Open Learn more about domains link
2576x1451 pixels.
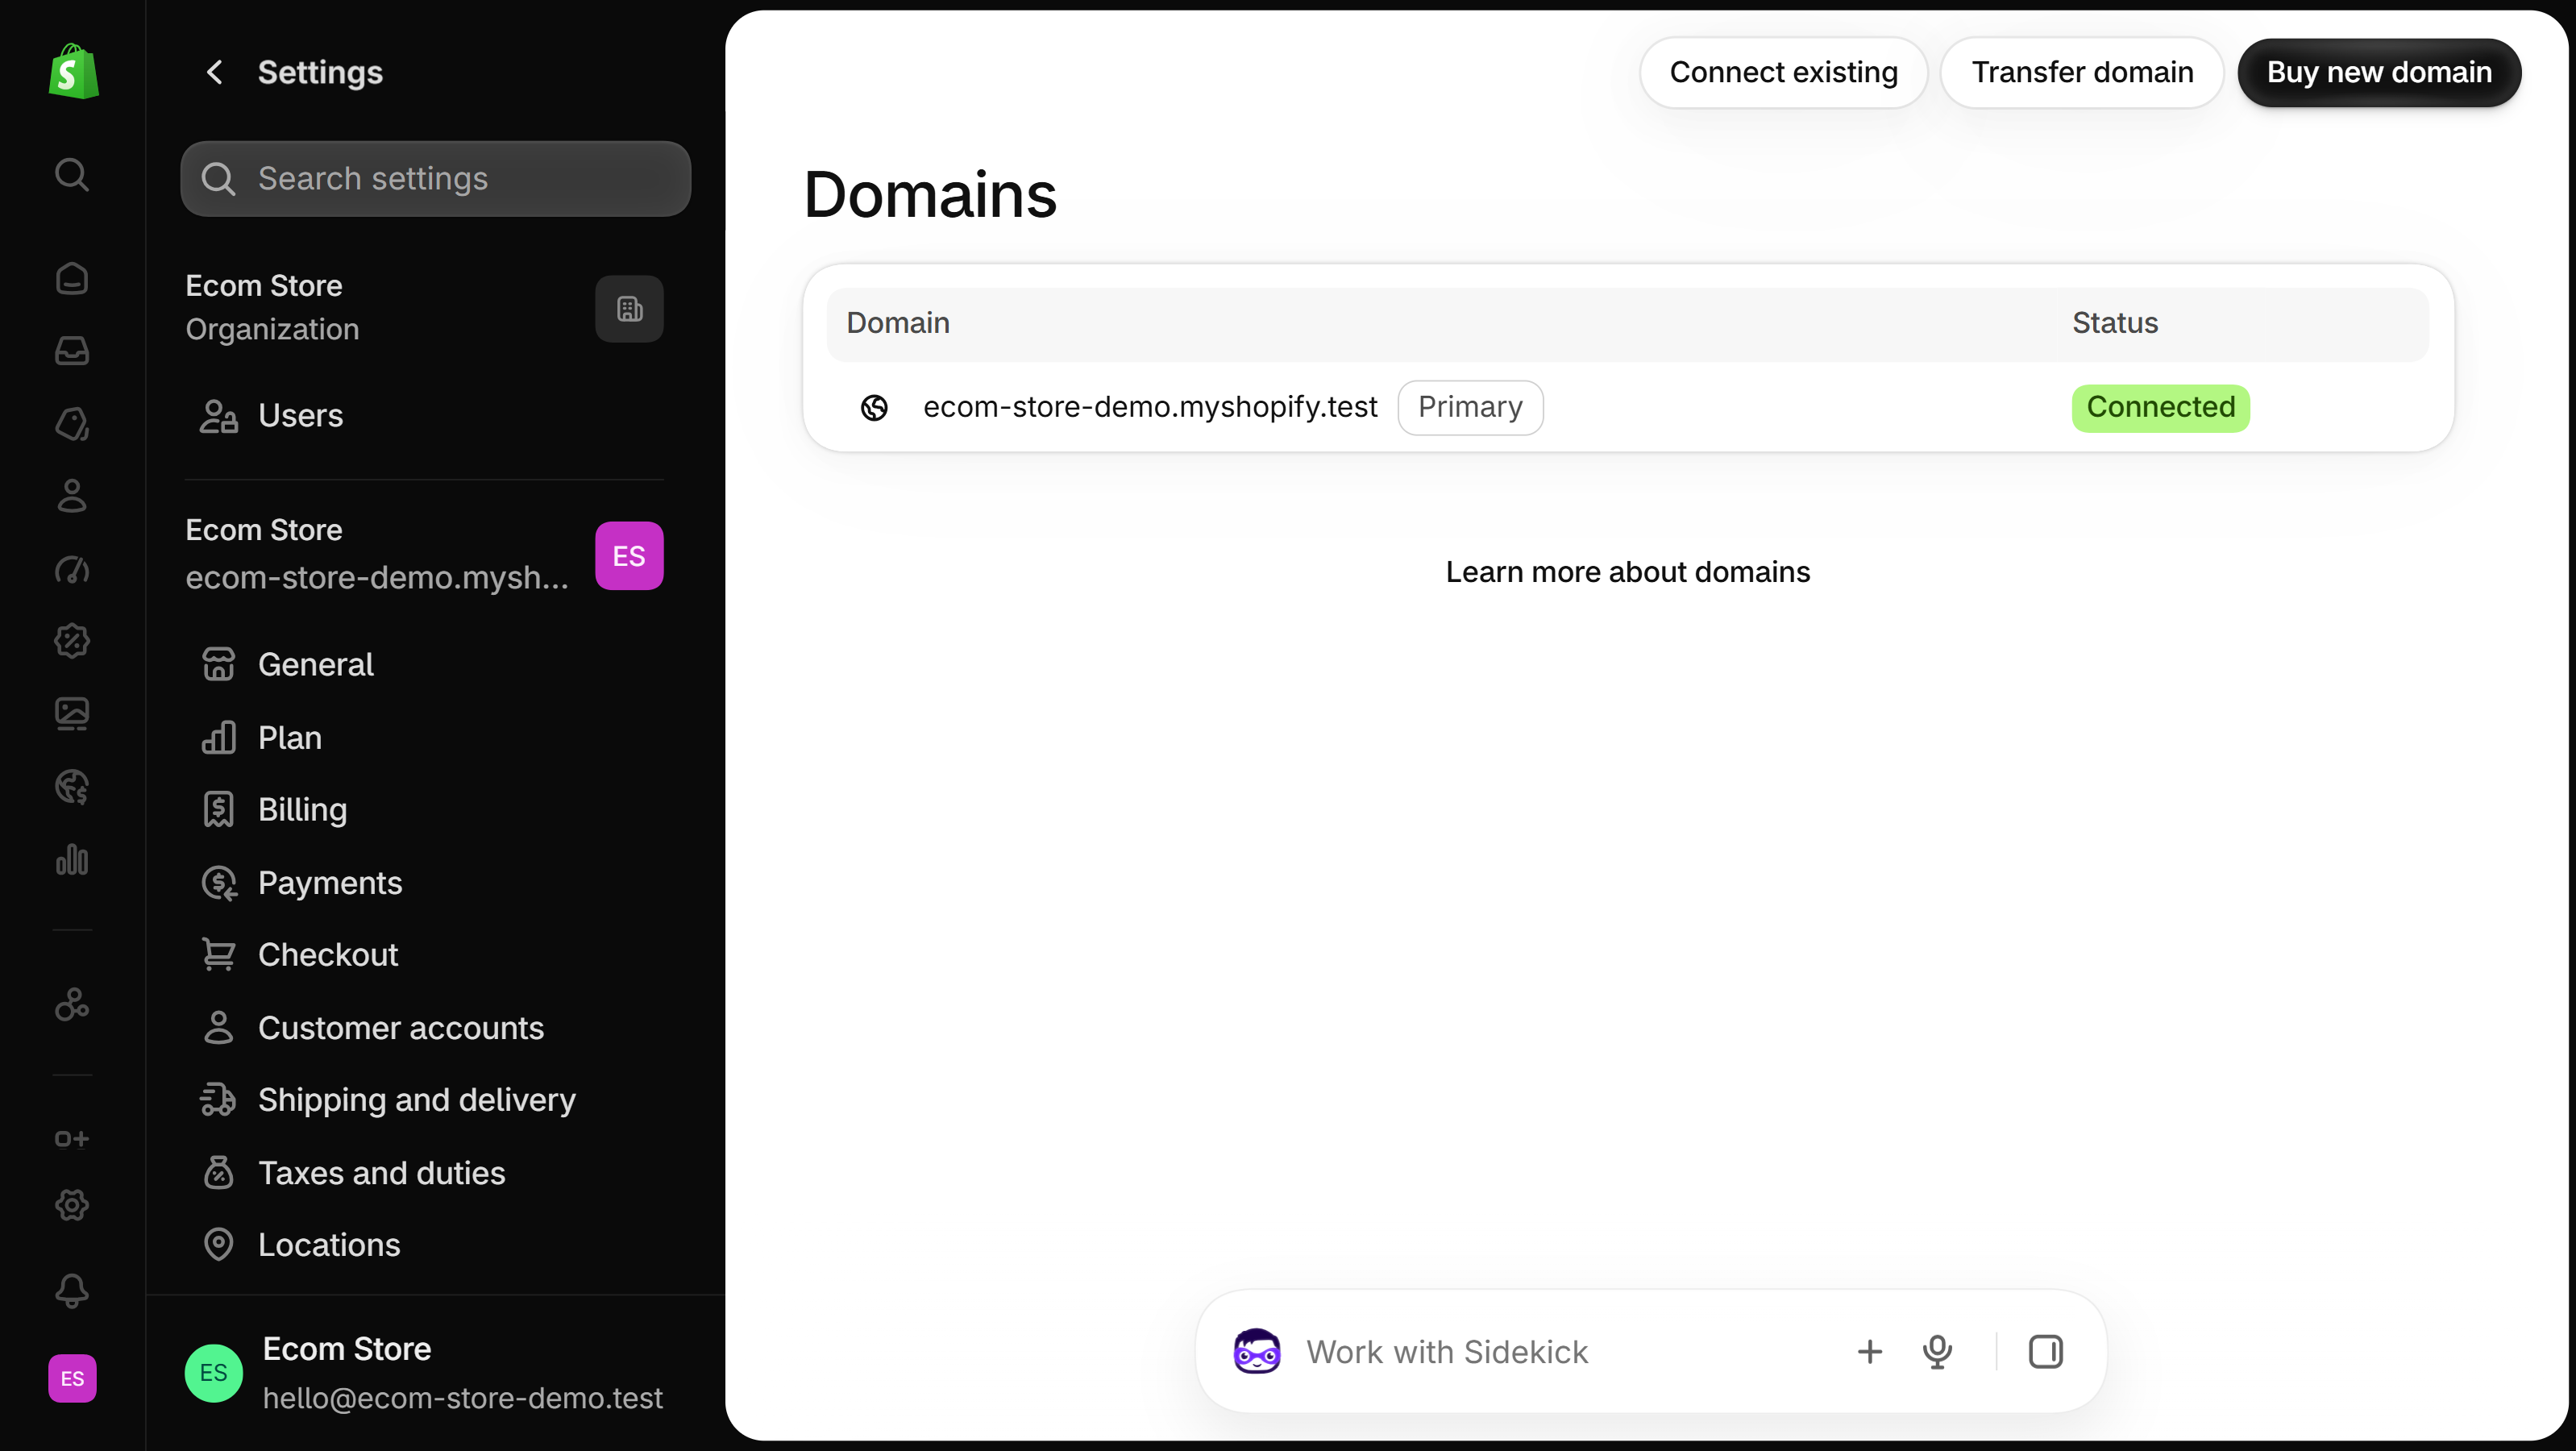point(1627,572)
